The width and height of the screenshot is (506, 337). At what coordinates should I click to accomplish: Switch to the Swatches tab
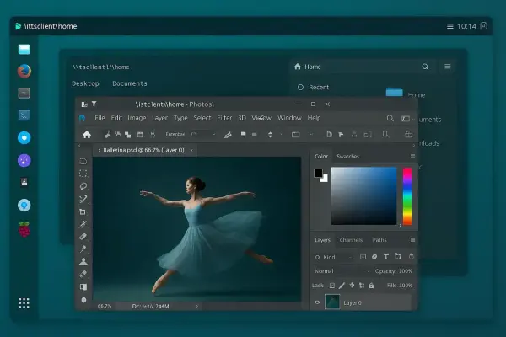pyautogui.click(x=347, y=157)
